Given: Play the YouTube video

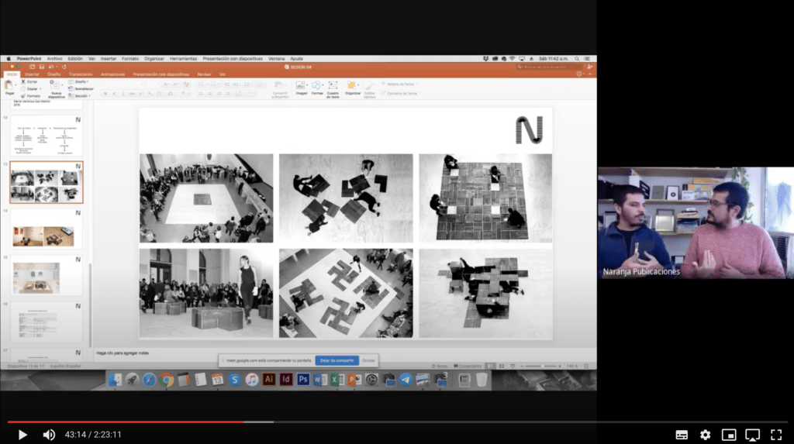Looking at the screenshot, I should click(22, 435).
